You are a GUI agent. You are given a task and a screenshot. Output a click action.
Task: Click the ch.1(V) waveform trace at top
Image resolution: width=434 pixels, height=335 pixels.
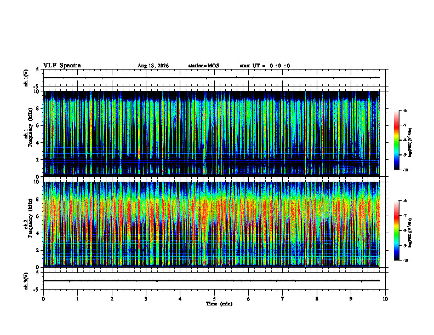pyautogui.click(x=212, y=78)
